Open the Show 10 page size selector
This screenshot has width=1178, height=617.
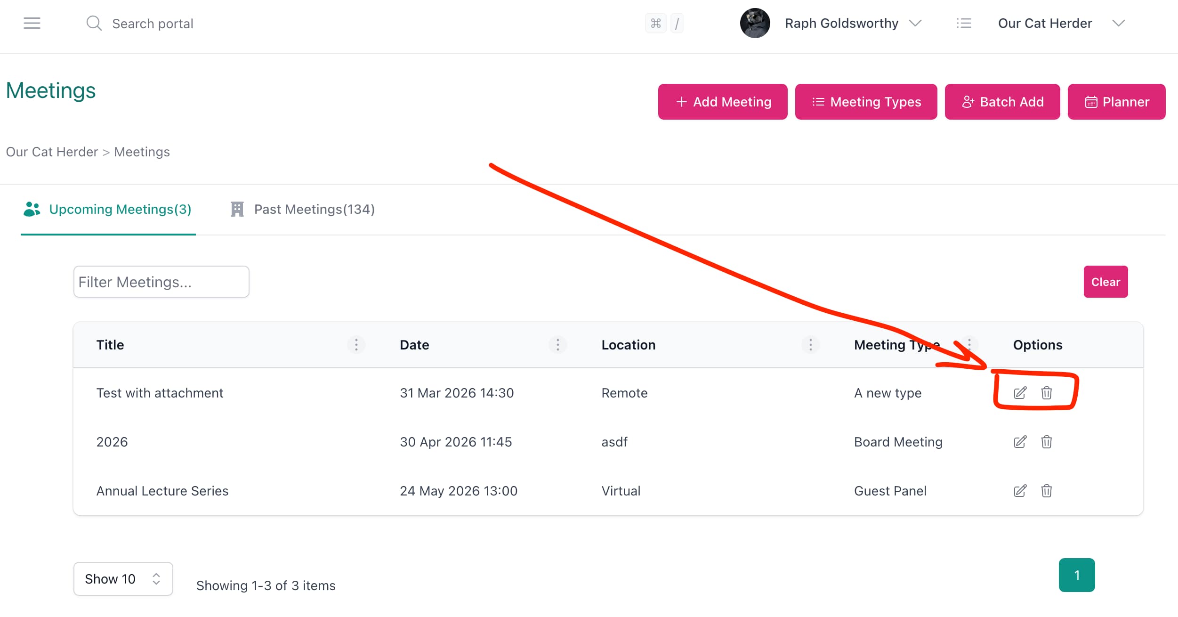(122, 578)
